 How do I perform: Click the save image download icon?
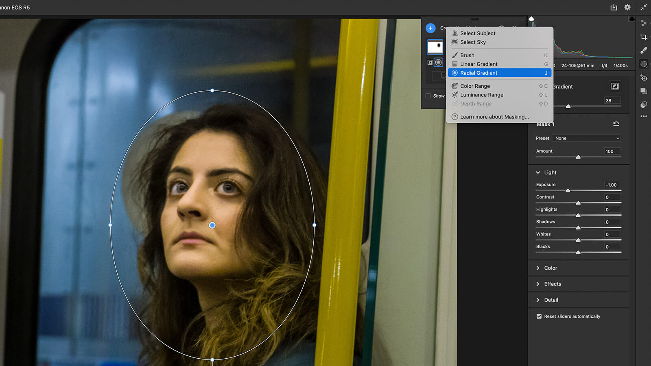614,7
